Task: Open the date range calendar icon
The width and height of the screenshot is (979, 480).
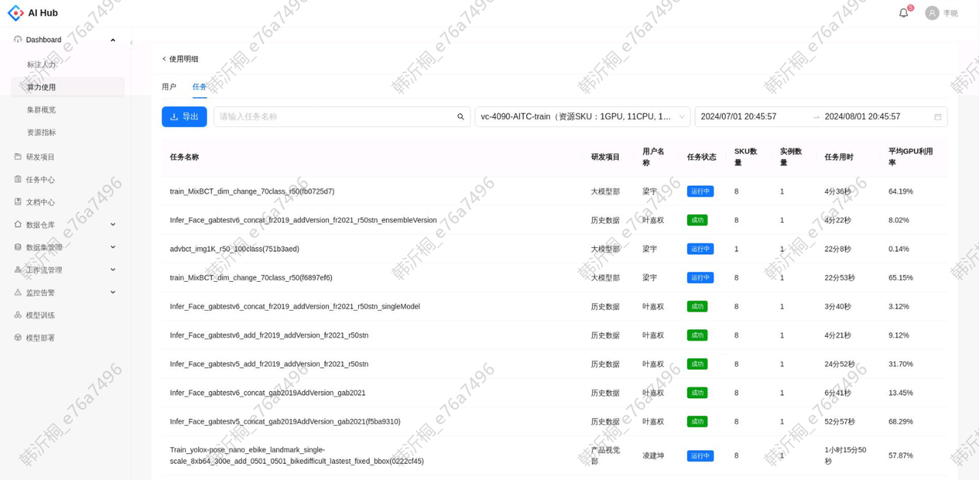Action: pos(938,117)
